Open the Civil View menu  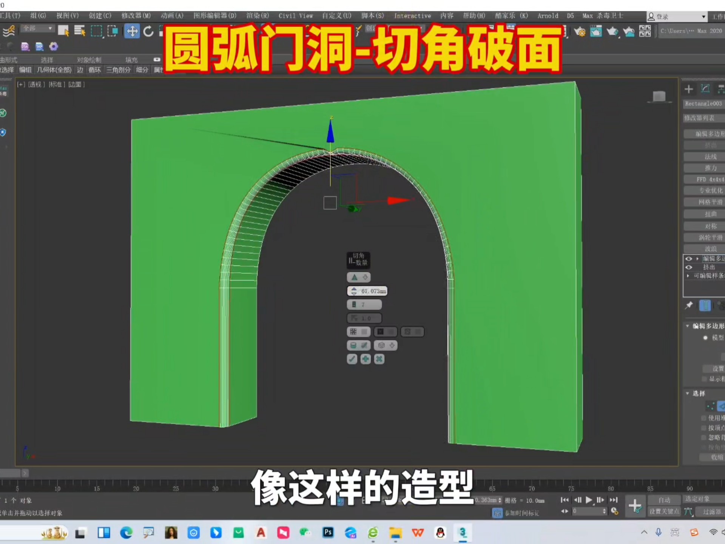tap(296, 16)
